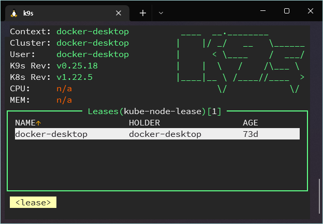Viewport: 323px width, 224px height.
Task: Click the terminal vertical scrollbar thumb
Action: 319,197
